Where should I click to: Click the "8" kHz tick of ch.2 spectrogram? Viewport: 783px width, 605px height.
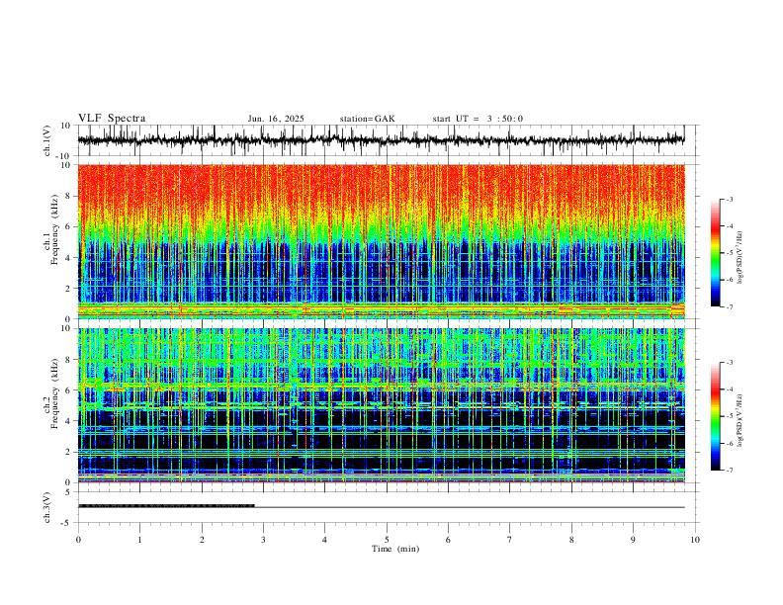(x=69, y=360)
